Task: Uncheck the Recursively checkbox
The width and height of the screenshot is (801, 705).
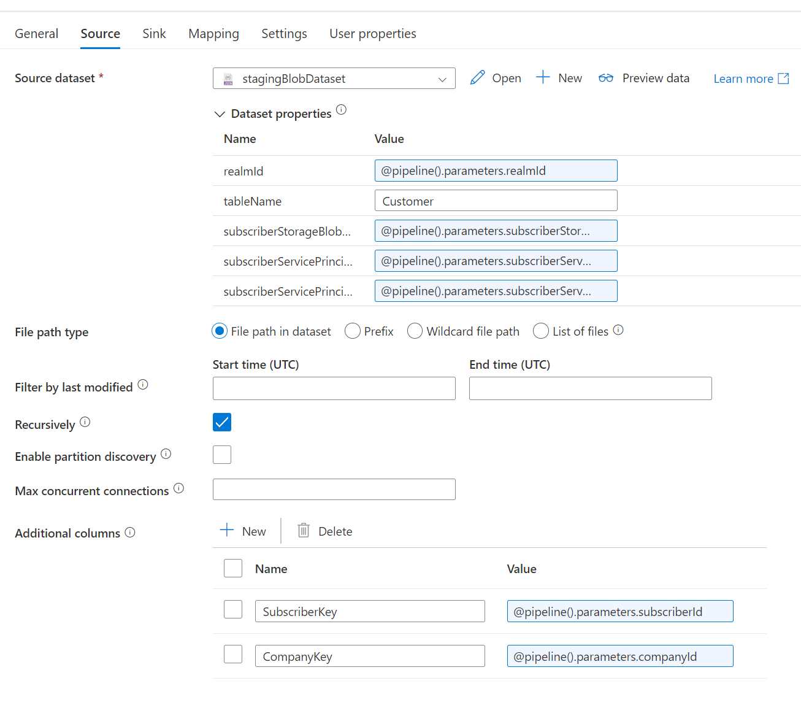Action: pyautogui.click(x=221, y=422)
